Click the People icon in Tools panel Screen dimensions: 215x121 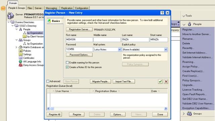click(x=189, y=24)
